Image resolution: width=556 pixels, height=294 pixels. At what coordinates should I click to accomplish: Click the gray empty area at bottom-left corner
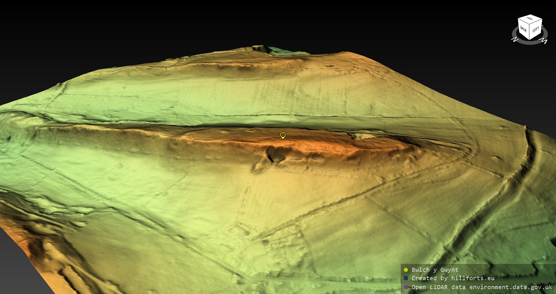12,275
